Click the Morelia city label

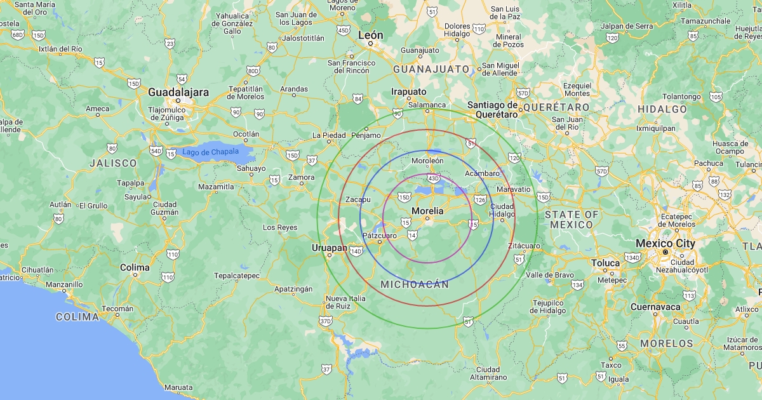pos(427,210)
